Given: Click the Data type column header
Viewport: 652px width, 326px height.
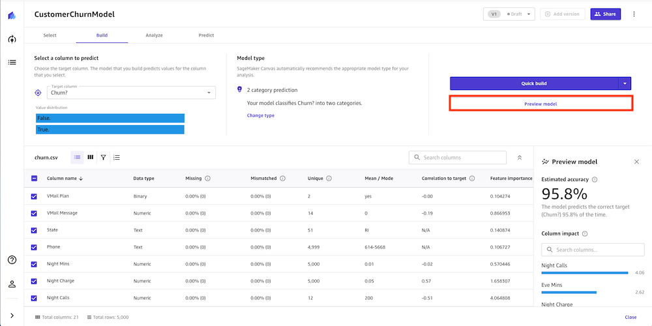Looking at the screenshot, I should [x=143, y=179].
